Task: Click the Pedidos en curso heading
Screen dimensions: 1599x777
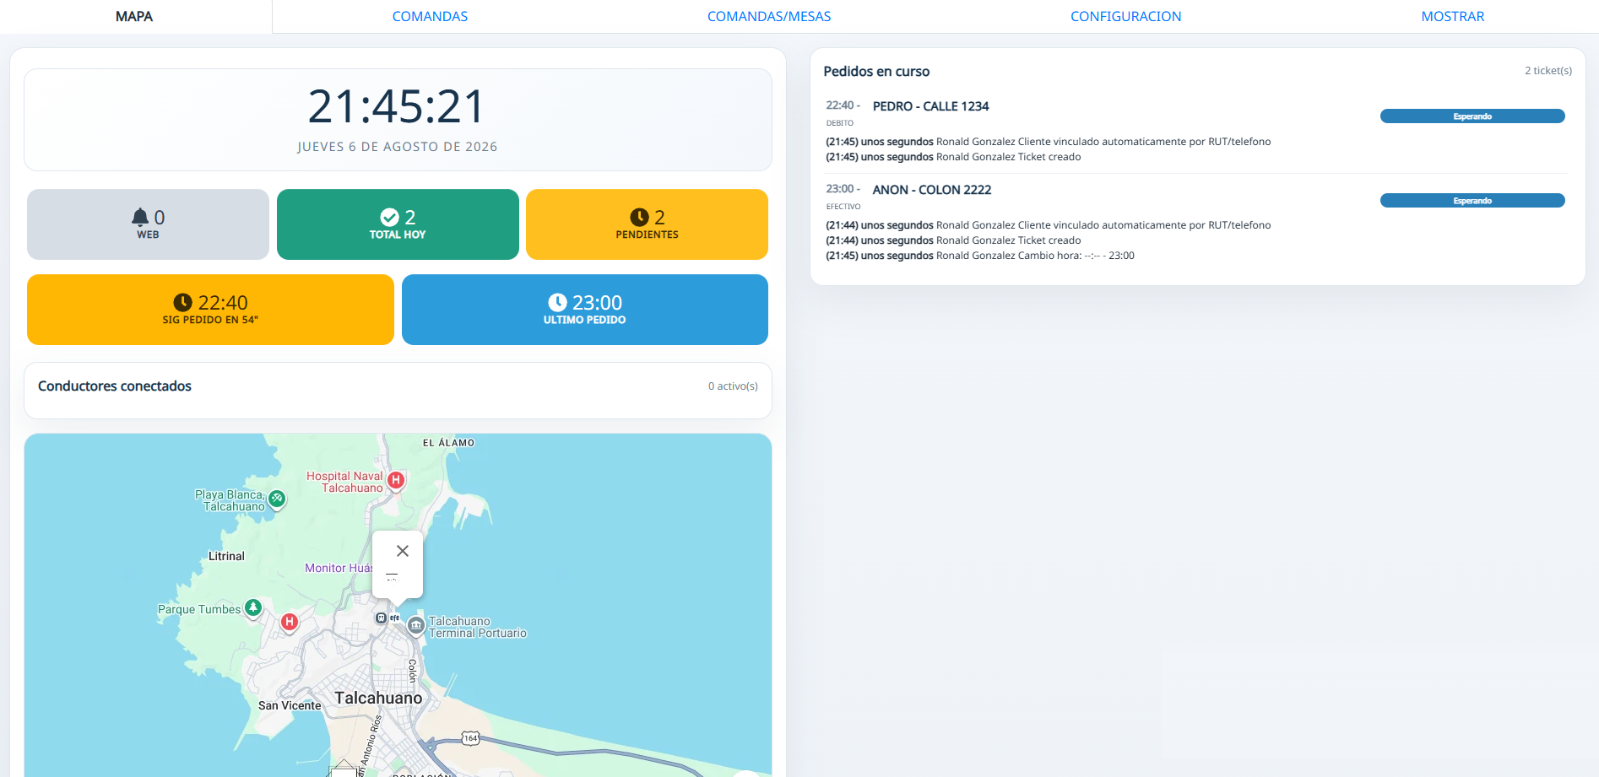Action: 876,72
